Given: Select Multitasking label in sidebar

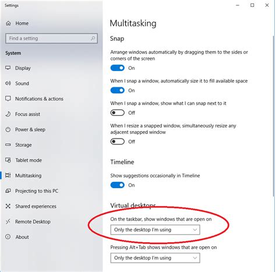Looking at the screenshot, I should click(28, 175).
